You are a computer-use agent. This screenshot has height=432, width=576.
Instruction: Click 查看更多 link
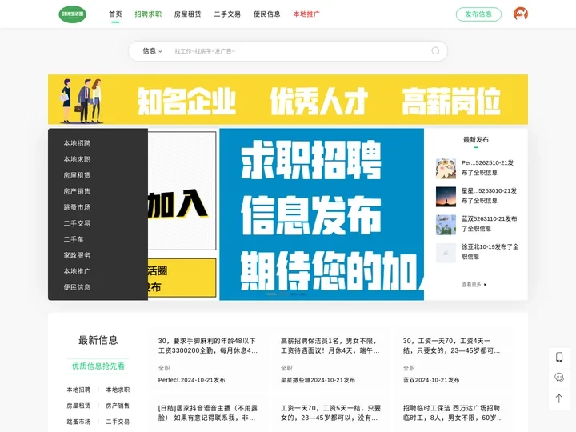coord(474,284)
